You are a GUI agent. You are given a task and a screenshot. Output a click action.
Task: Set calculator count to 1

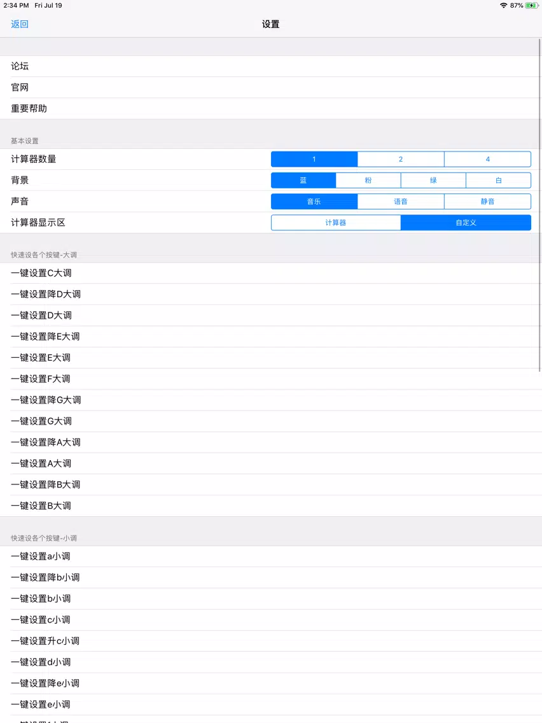pos(314,159)
